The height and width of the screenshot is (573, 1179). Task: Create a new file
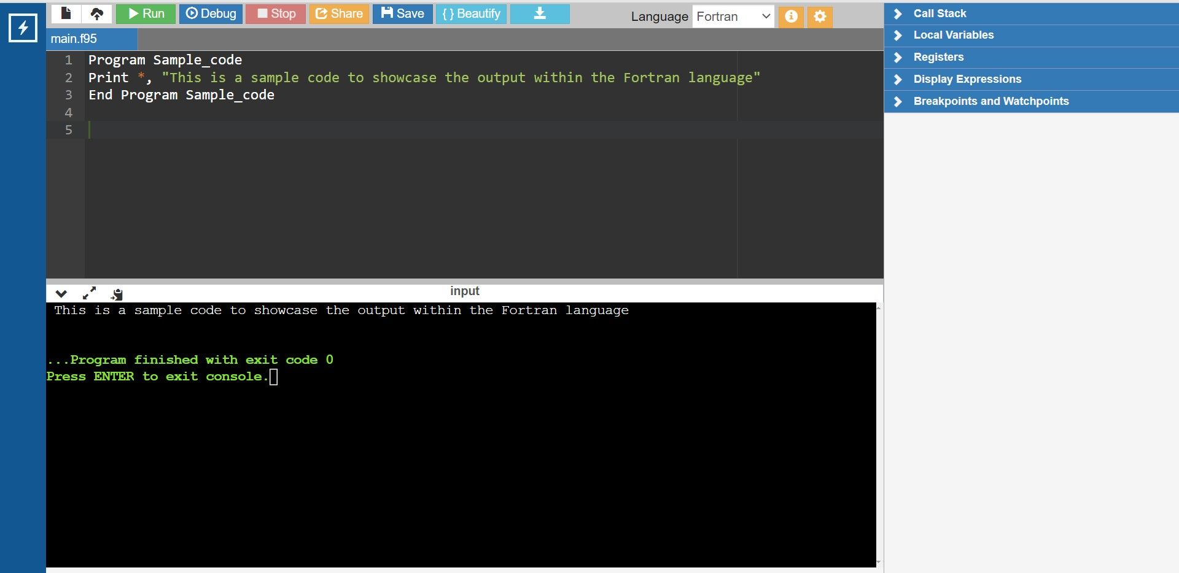66,13
